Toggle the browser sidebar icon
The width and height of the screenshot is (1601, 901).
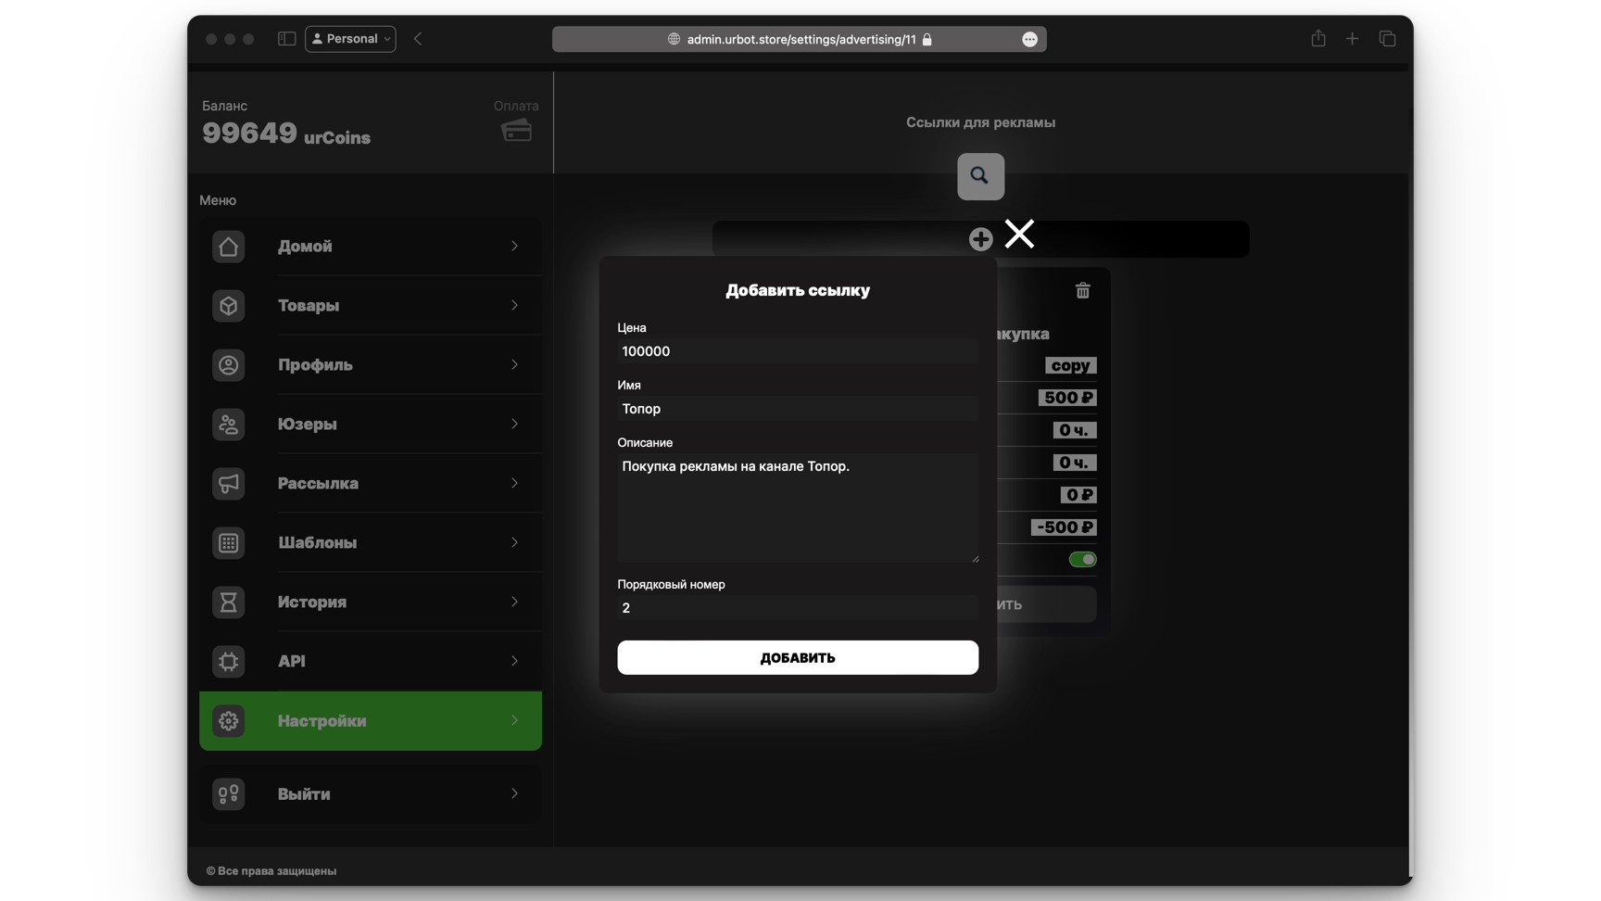pyautogui.click(x=286, y=39)
